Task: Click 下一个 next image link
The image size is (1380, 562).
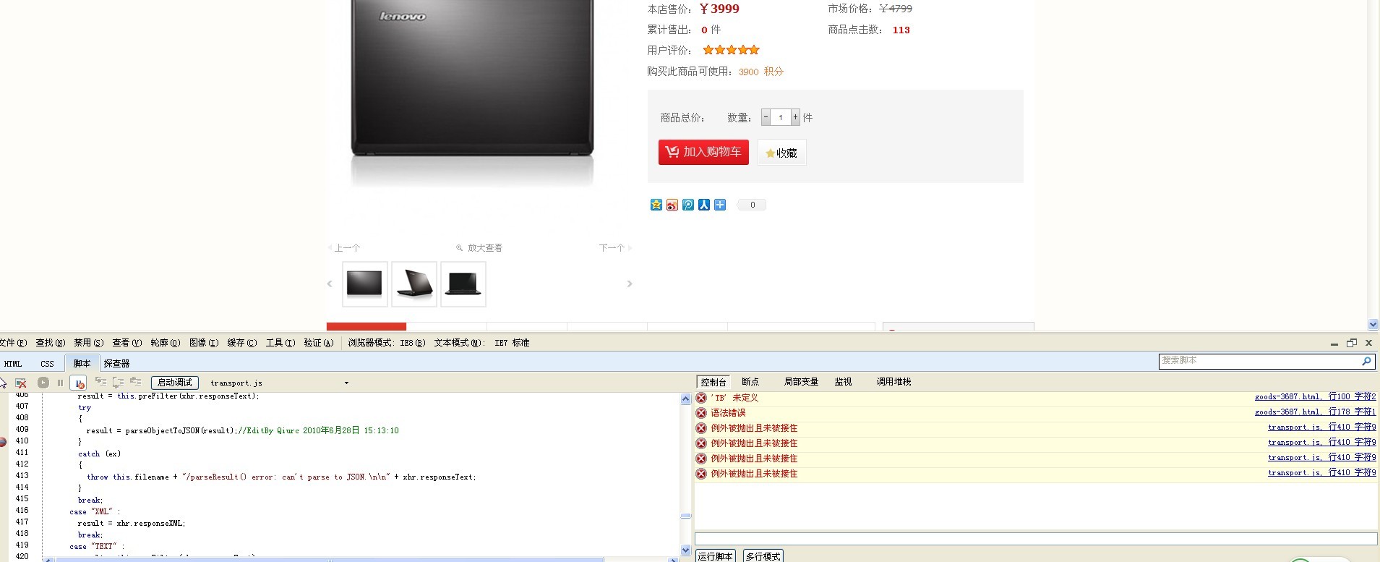Action: point(612,248)
